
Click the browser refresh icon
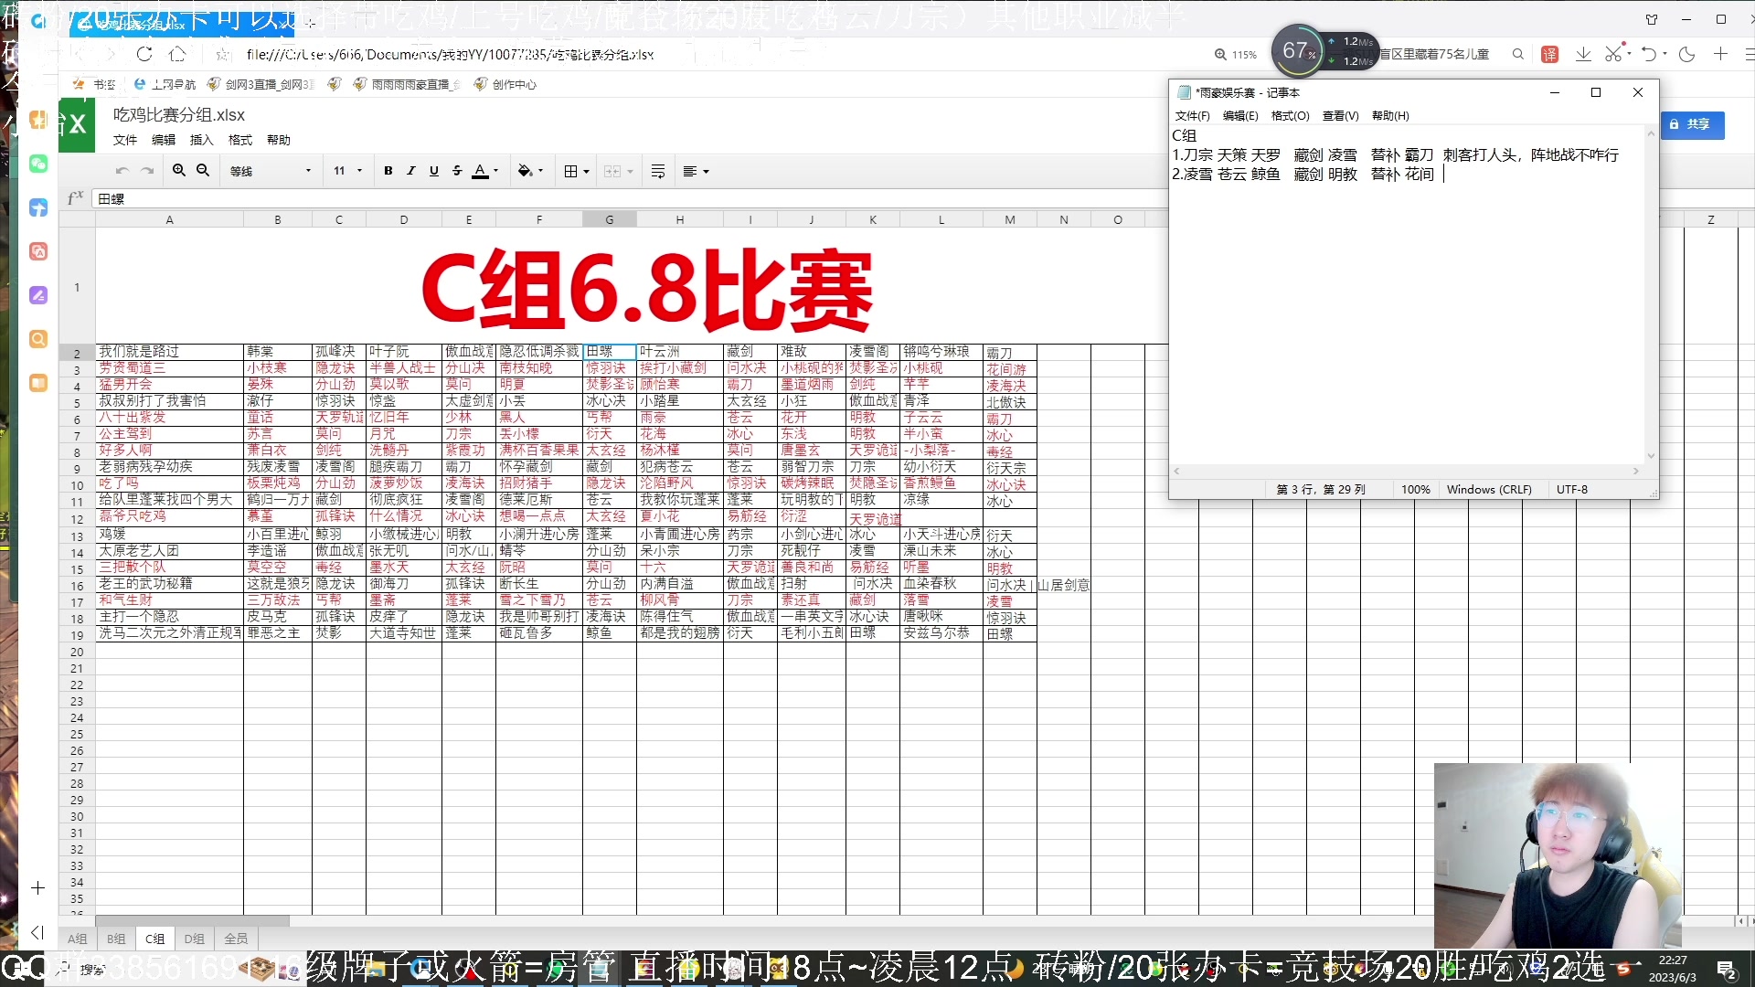[144, 54]
